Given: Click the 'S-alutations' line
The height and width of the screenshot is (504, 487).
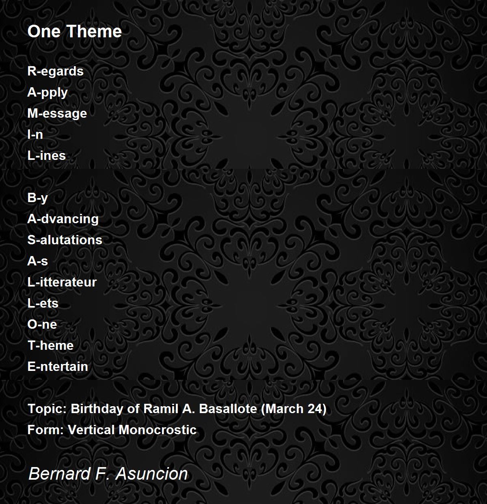Looking at the screenshot, I should pos(65,240).
